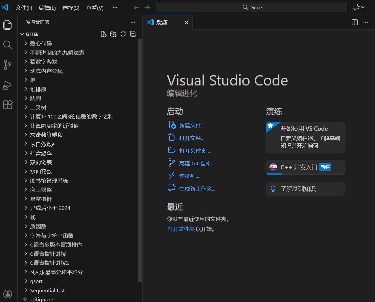Screen dimensions: 375x302
Task: Click the 新建文件... link
Action: click(x=192, y=125)
